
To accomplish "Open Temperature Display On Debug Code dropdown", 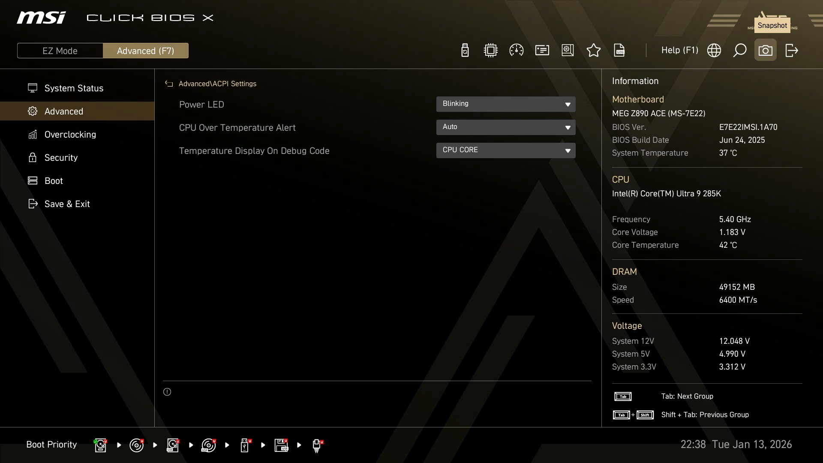I will click(505, 150).
